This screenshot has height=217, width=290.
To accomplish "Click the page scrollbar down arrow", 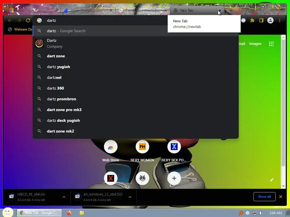I will point(283,186).
